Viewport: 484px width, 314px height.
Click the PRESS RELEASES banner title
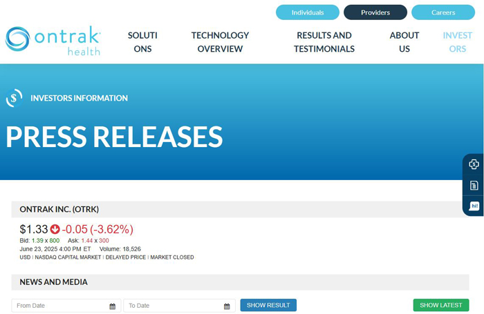pos(114,137)
